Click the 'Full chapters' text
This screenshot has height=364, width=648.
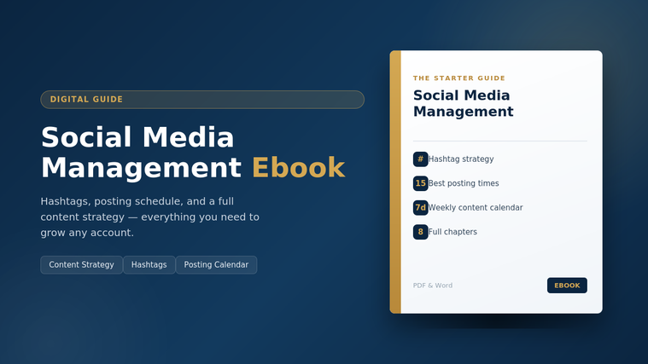point(452,232)
